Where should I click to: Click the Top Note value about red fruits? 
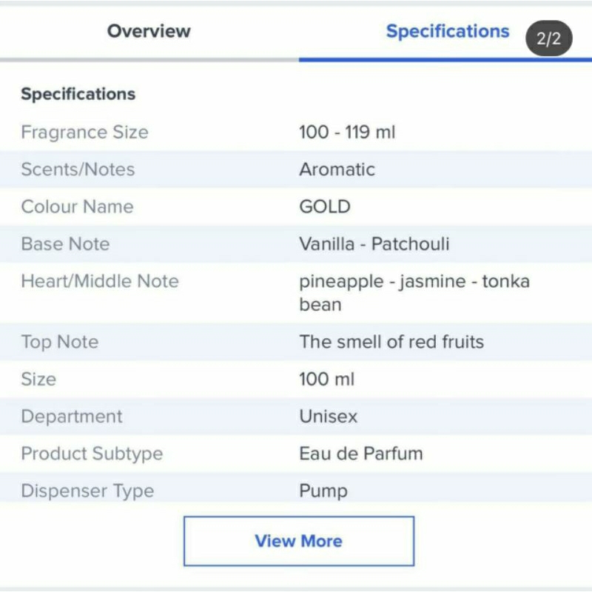coord(391,342)
